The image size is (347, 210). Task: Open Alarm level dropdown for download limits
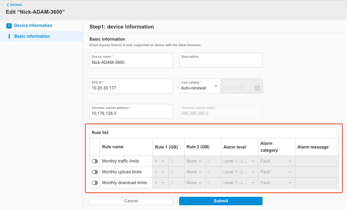pyautogui.click(x=239, y=183)
